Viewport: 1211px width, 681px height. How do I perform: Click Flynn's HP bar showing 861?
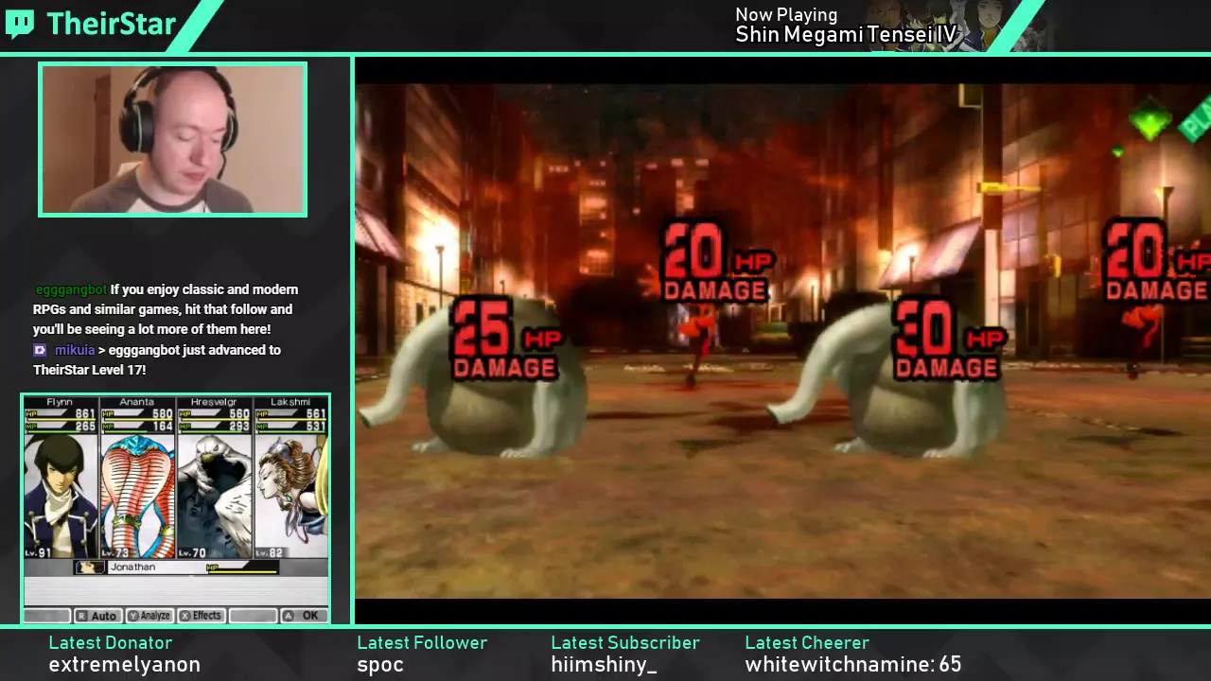61,414
